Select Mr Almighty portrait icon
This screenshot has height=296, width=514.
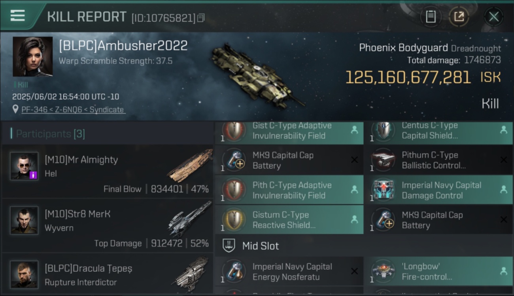click(x=24, y=166)
